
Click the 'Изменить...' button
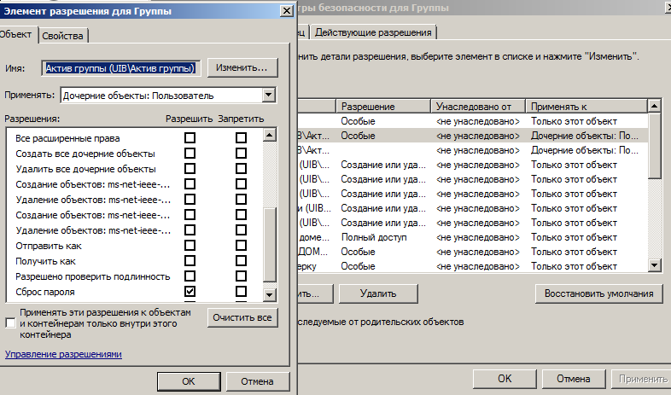(242, 67)
